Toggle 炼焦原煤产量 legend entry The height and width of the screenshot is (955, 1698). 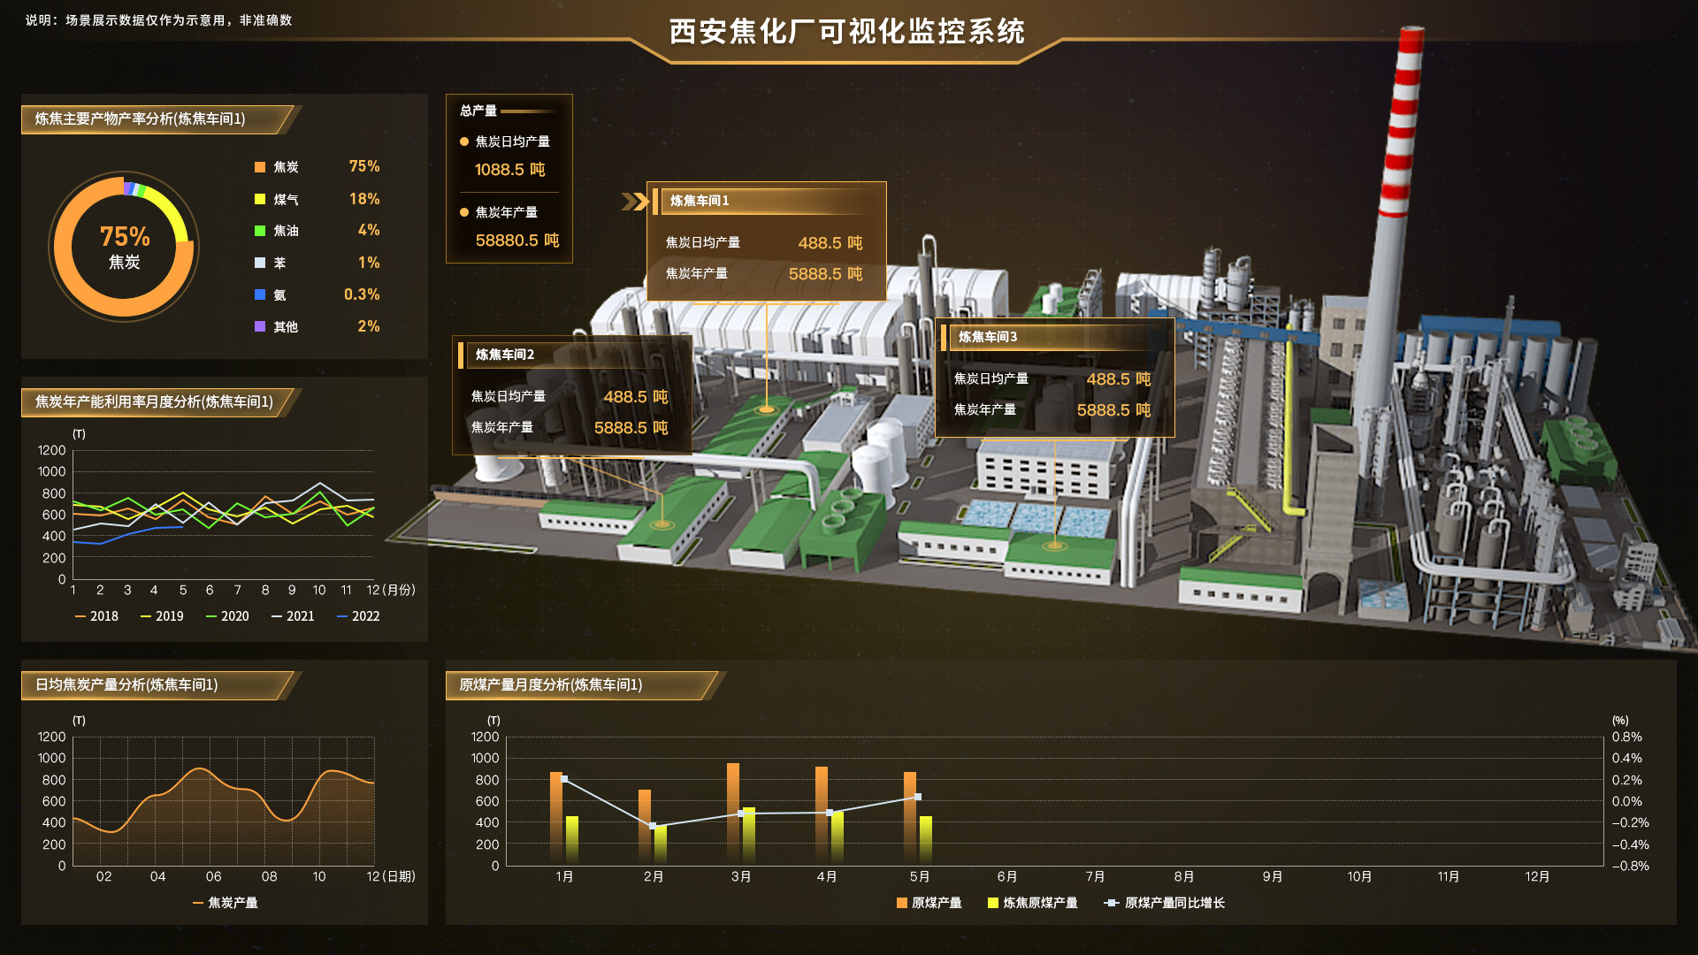pos(1032,903)
